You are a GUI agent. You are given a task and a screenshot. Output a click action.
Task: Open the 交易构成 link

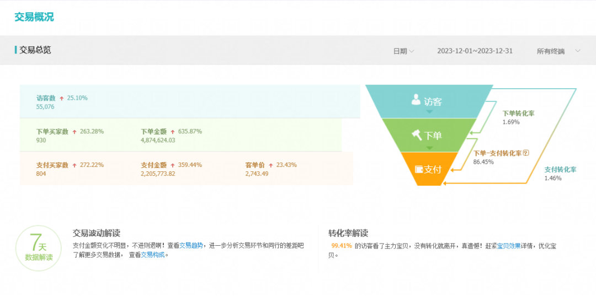point(153,255)
